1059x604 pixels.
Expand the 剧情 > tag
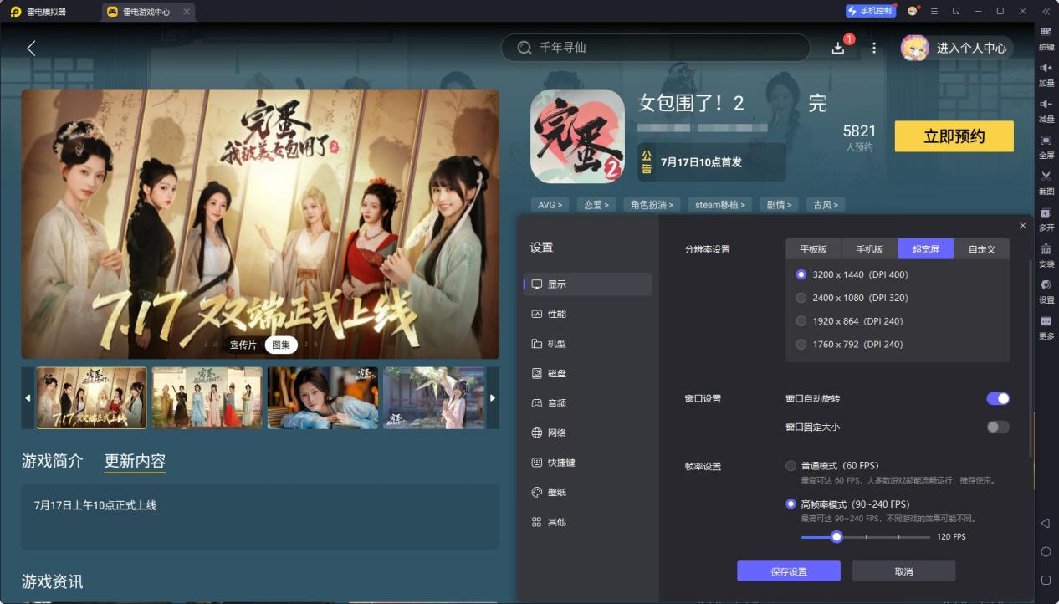779,204
